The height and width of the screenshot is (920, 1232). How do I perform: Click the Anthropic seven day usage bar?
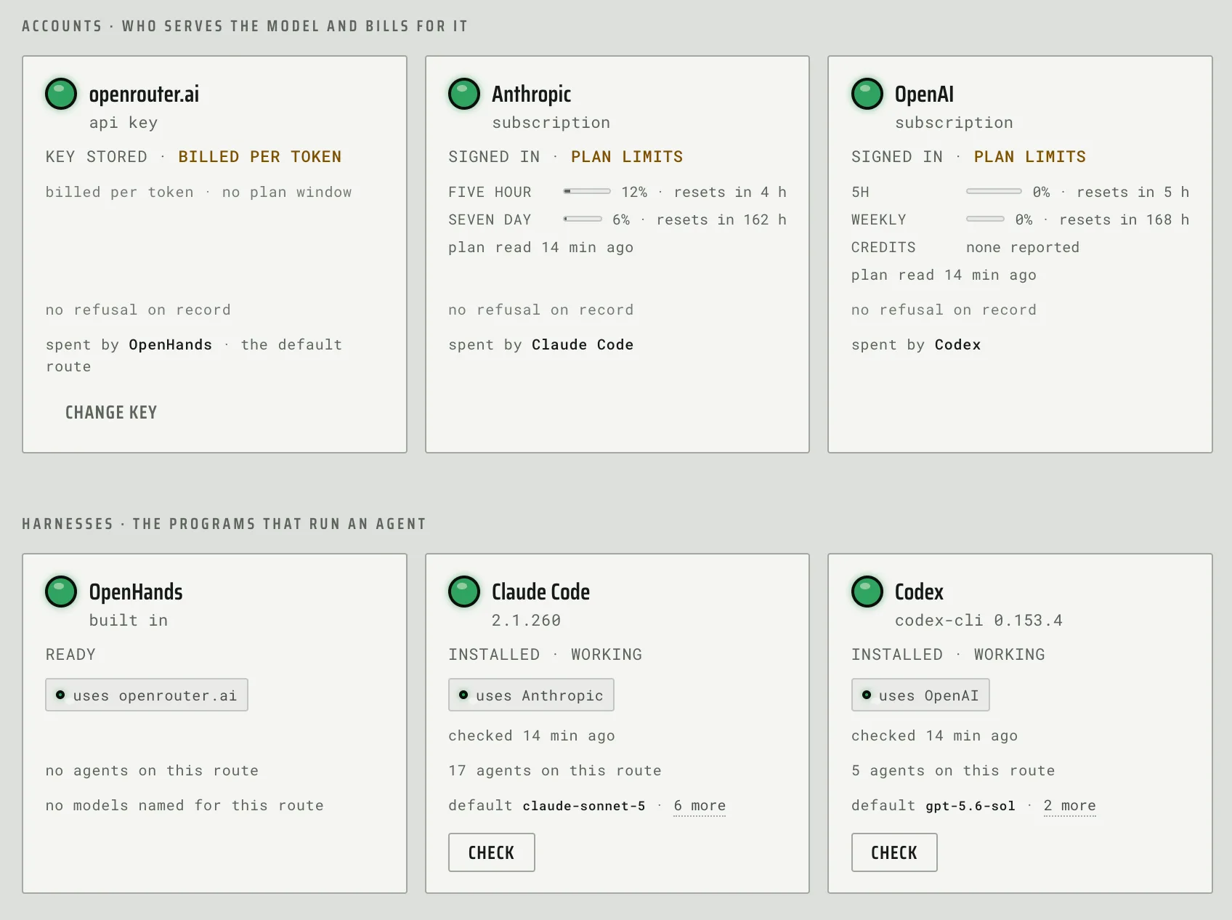[583, 219]
